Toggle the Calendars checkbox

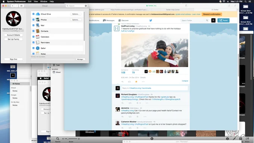point(33,37)
